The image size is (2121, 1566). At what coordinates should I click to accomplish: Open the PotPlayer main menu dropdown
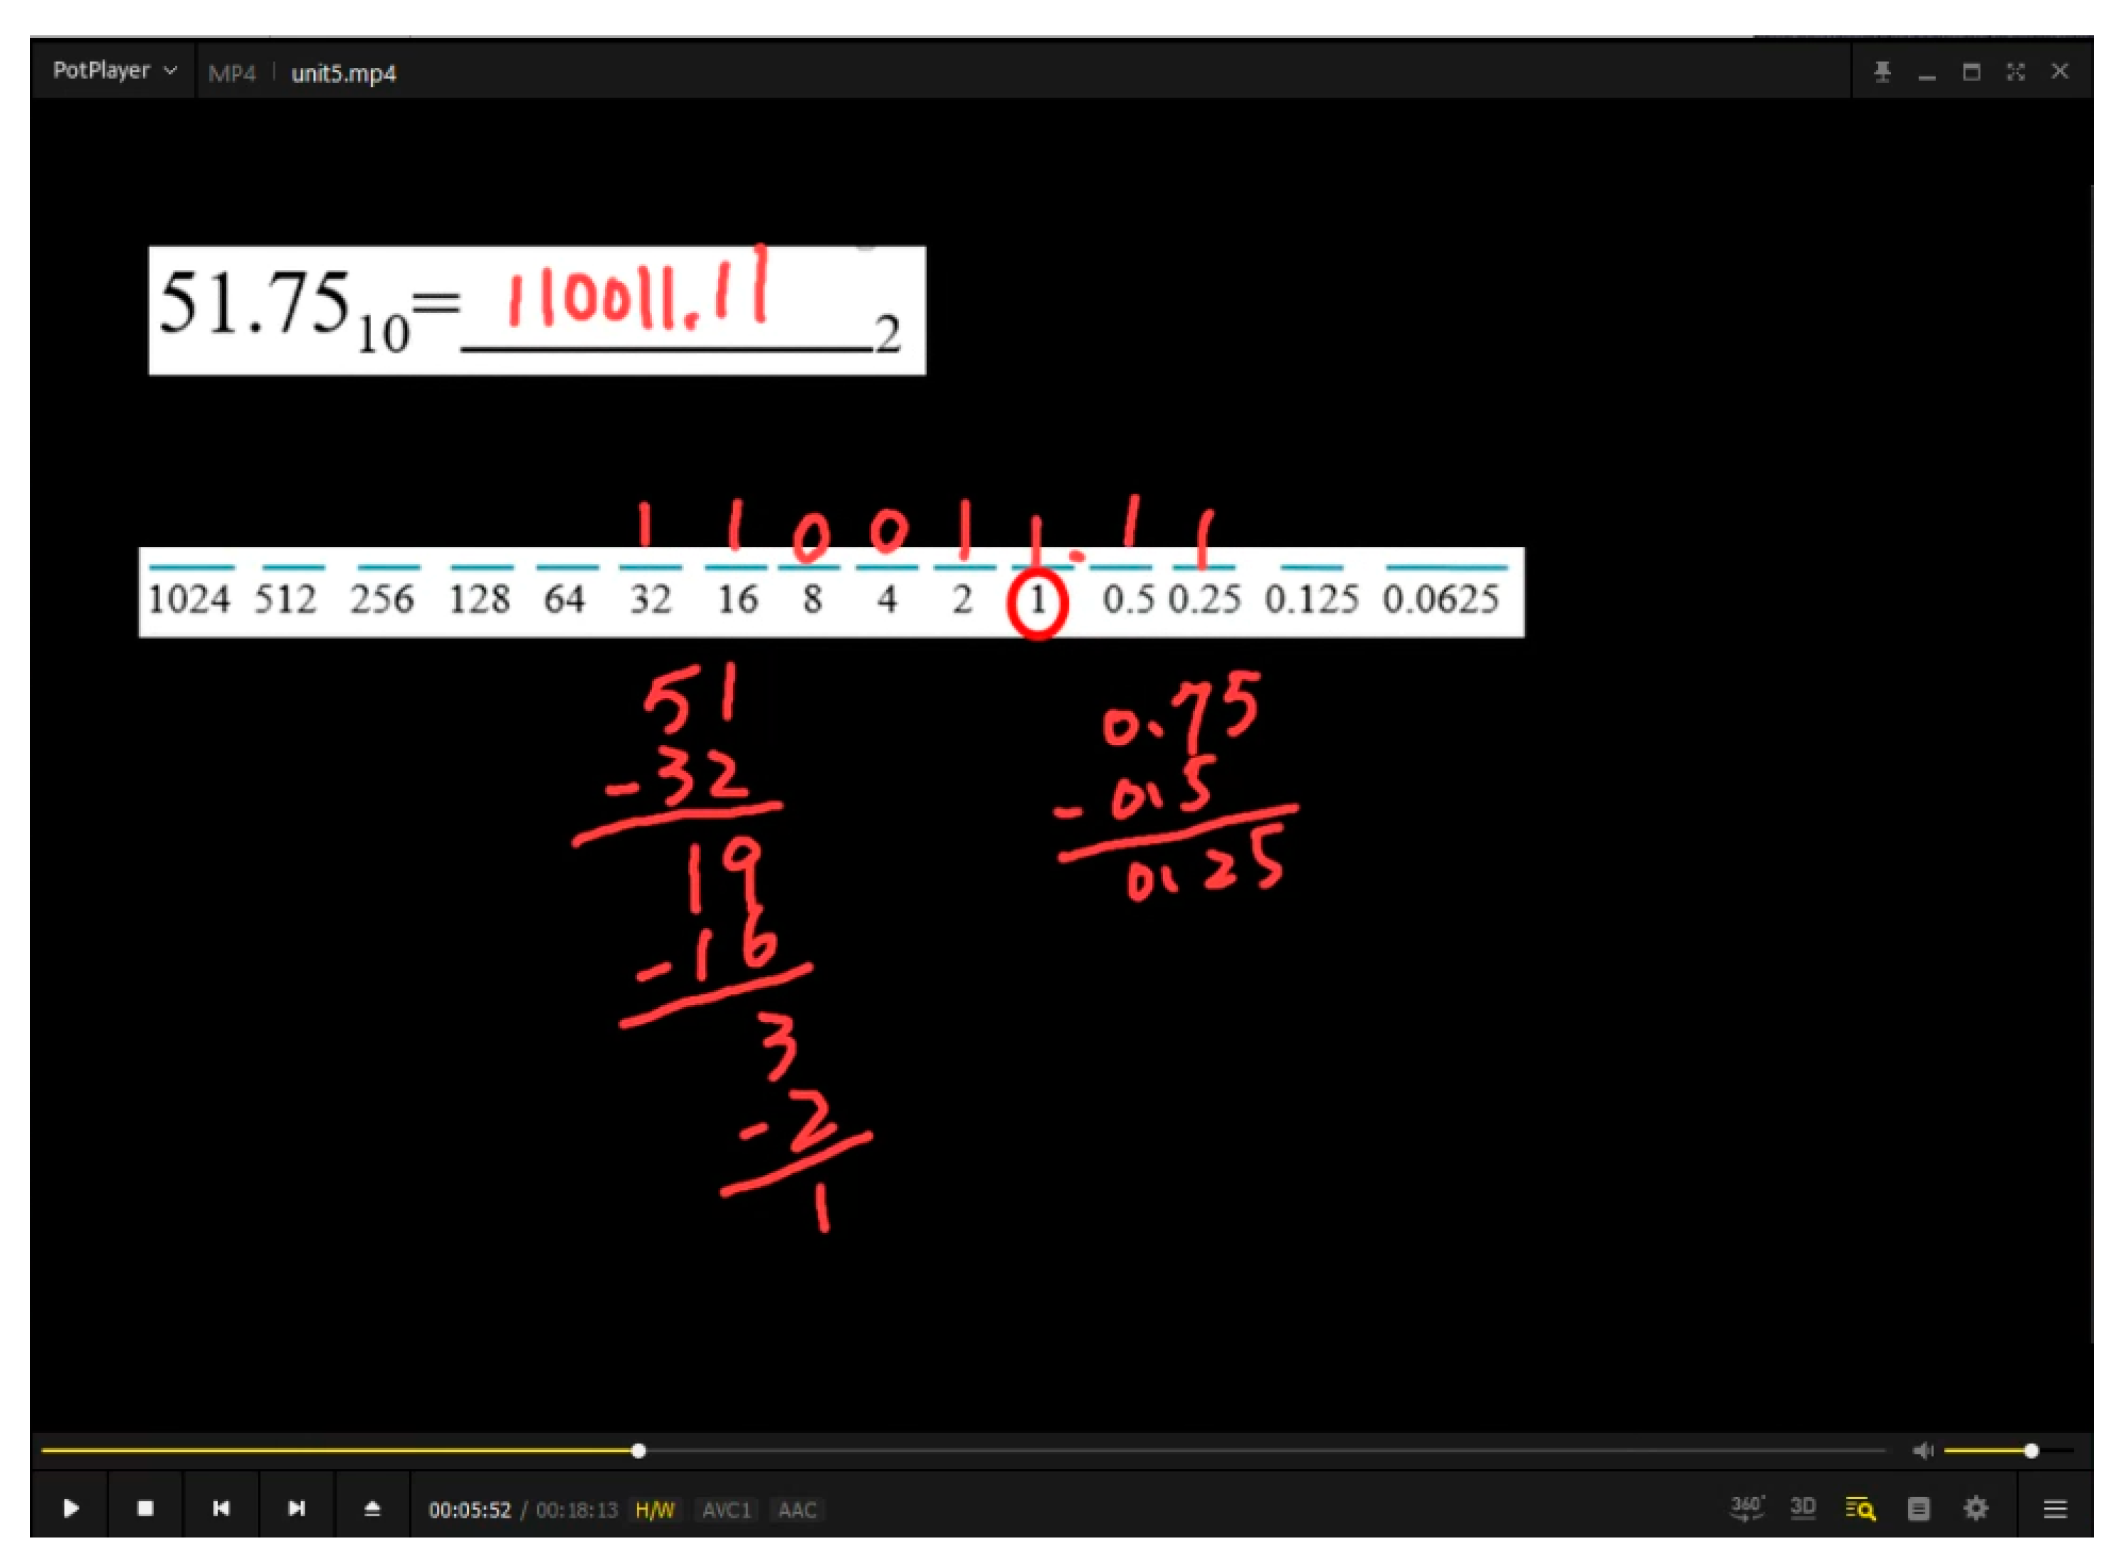(114, 71)
